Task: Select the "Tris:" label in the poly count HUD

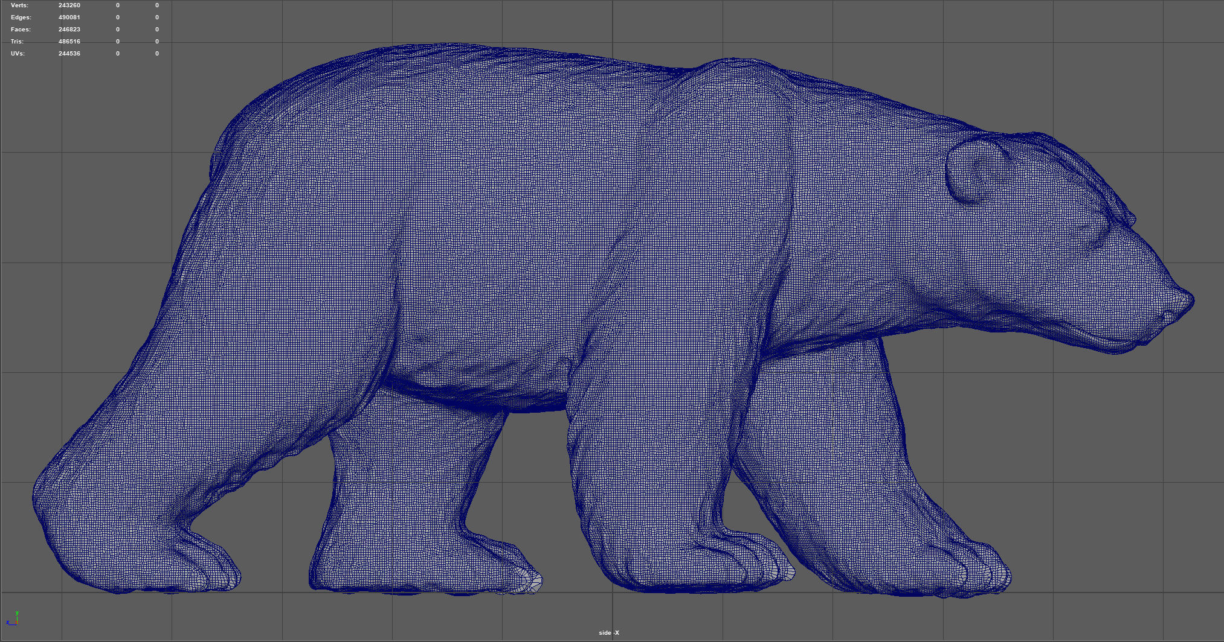Action: (17, 42)
